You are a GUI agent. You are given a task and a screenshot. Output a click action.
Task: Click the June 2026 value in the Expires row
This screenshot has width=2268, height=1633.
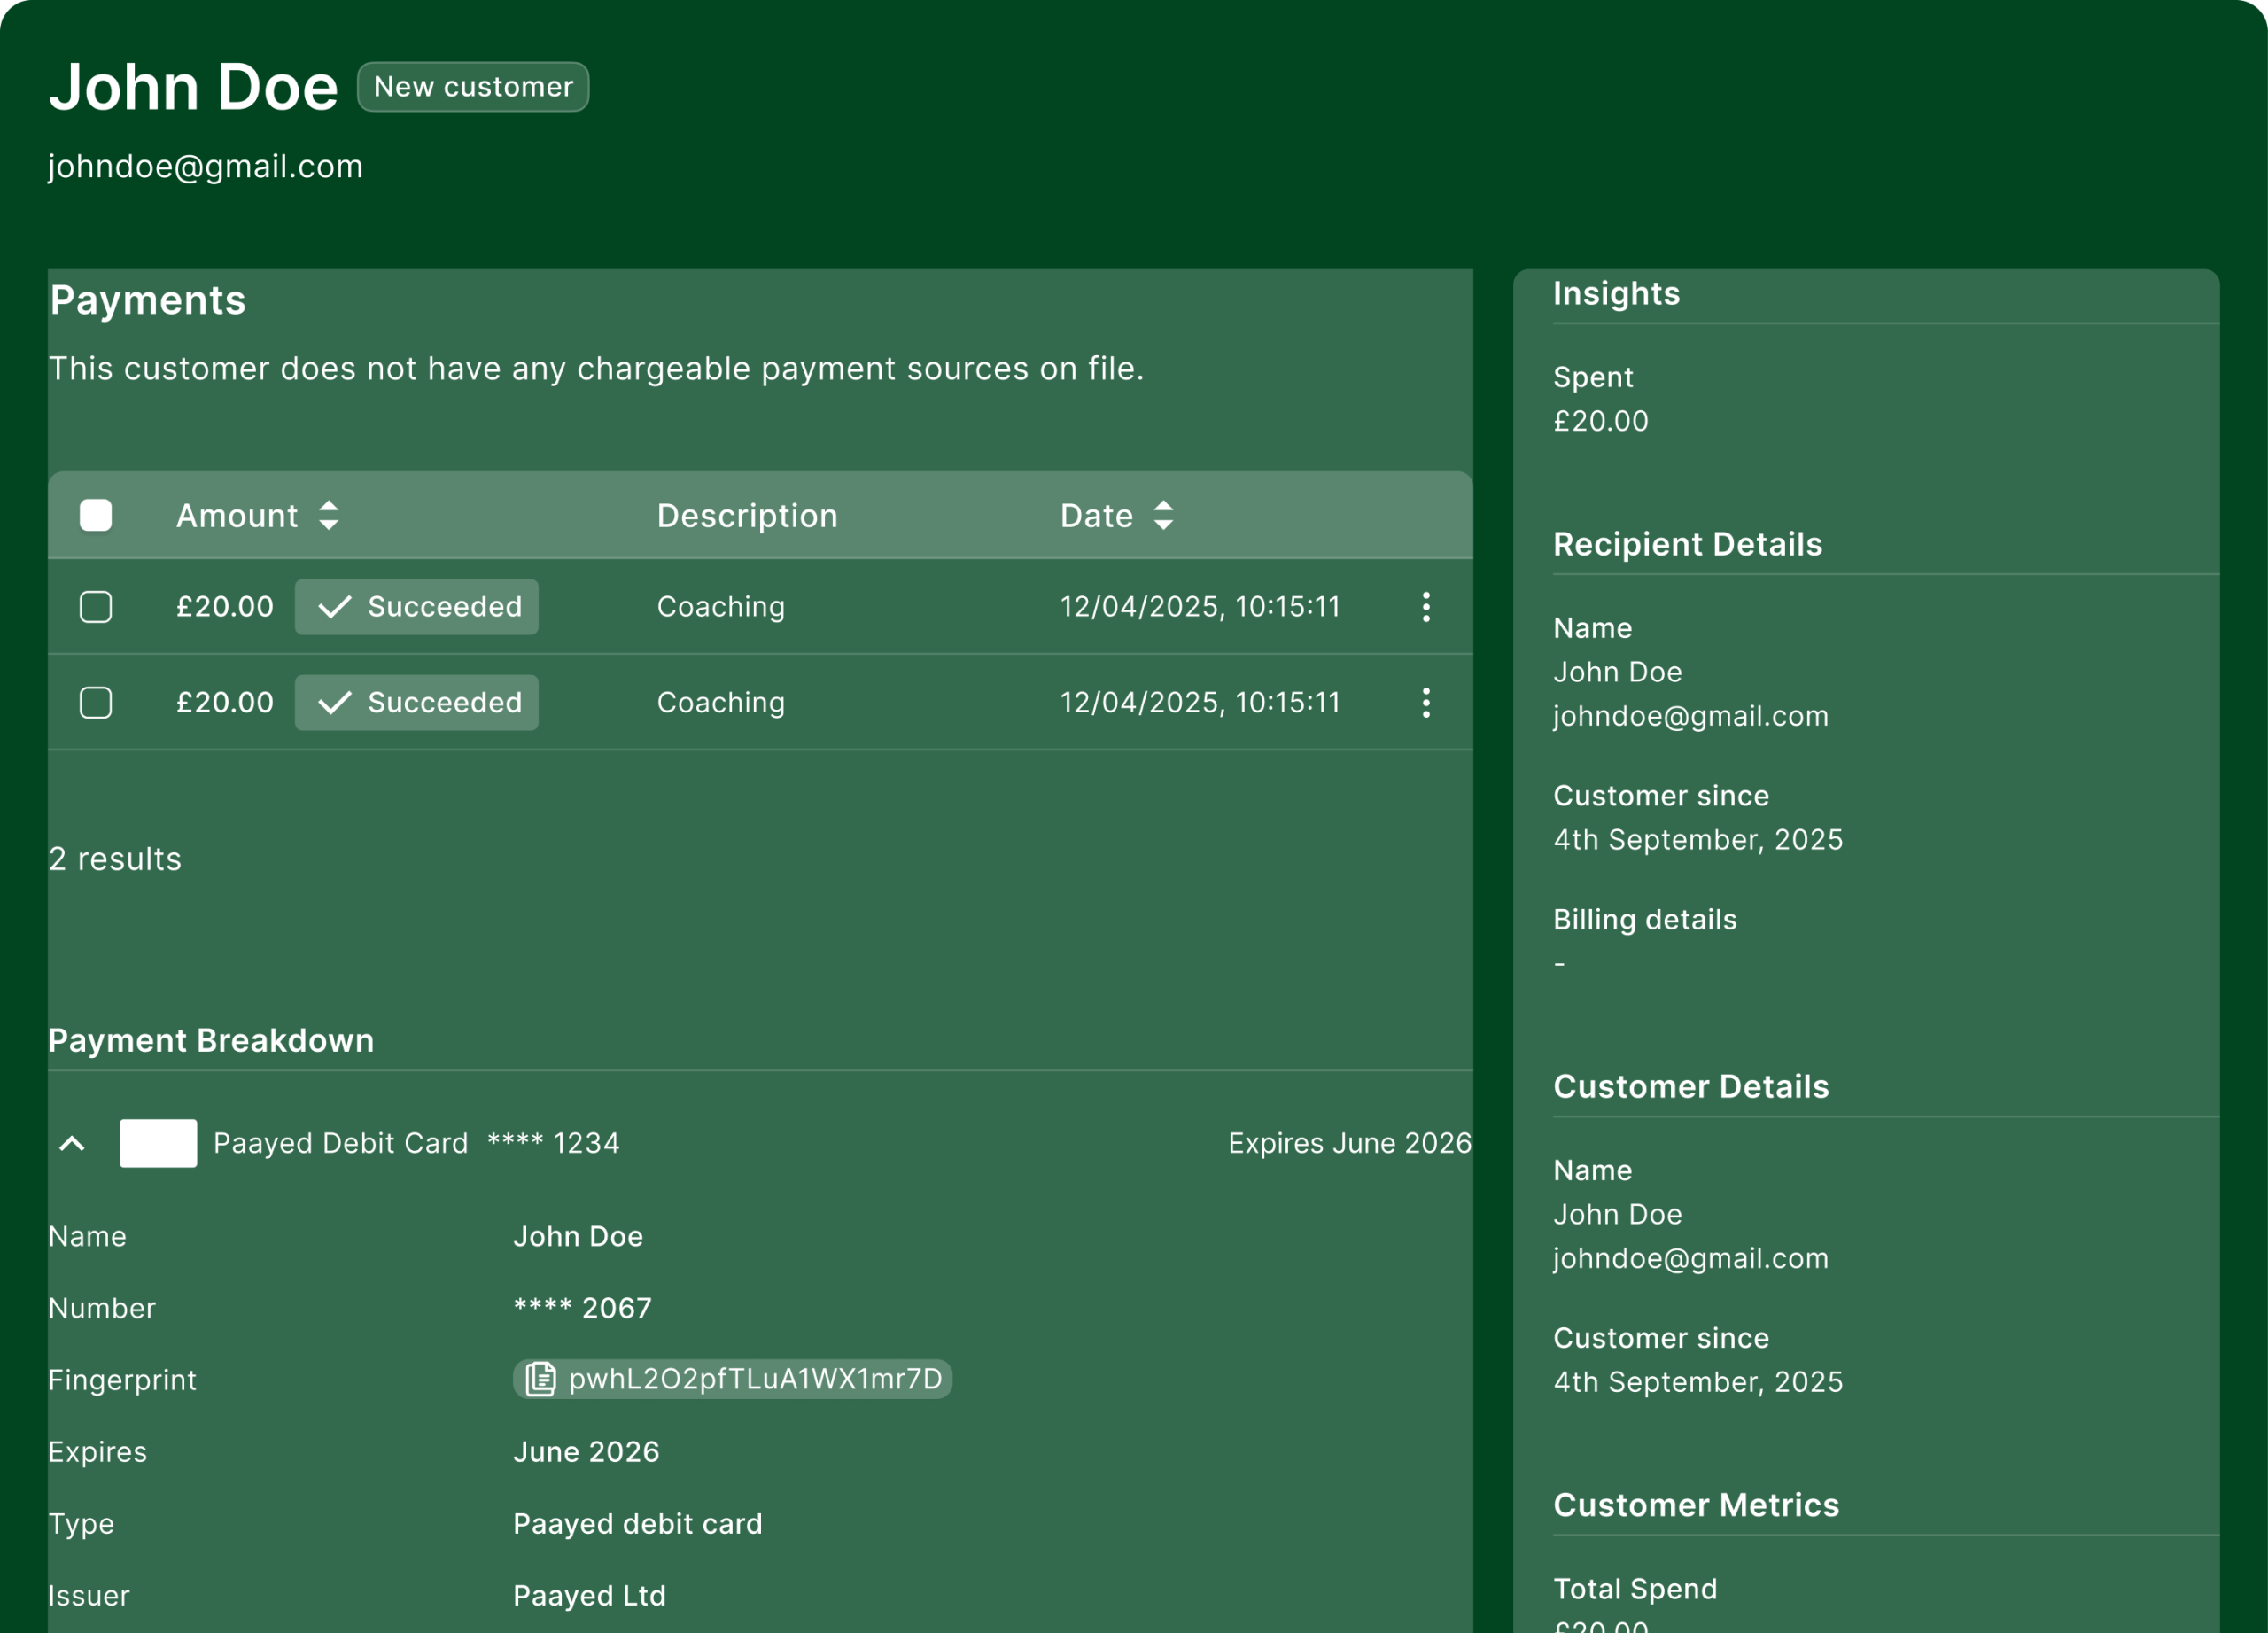586,1452
